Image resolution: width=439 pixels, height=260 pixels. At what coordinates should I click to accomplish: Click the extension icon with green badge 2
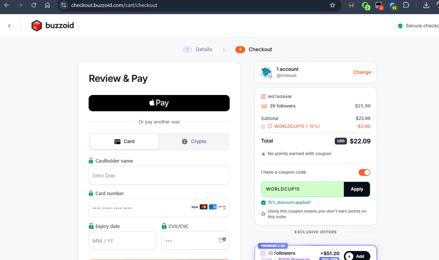tap(366, 6)
